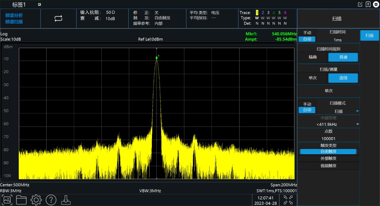Screen dimensions: 380x206
Task: Select Trace 6 magenta number
Action: pyautogui.click(x=285, y=13)
